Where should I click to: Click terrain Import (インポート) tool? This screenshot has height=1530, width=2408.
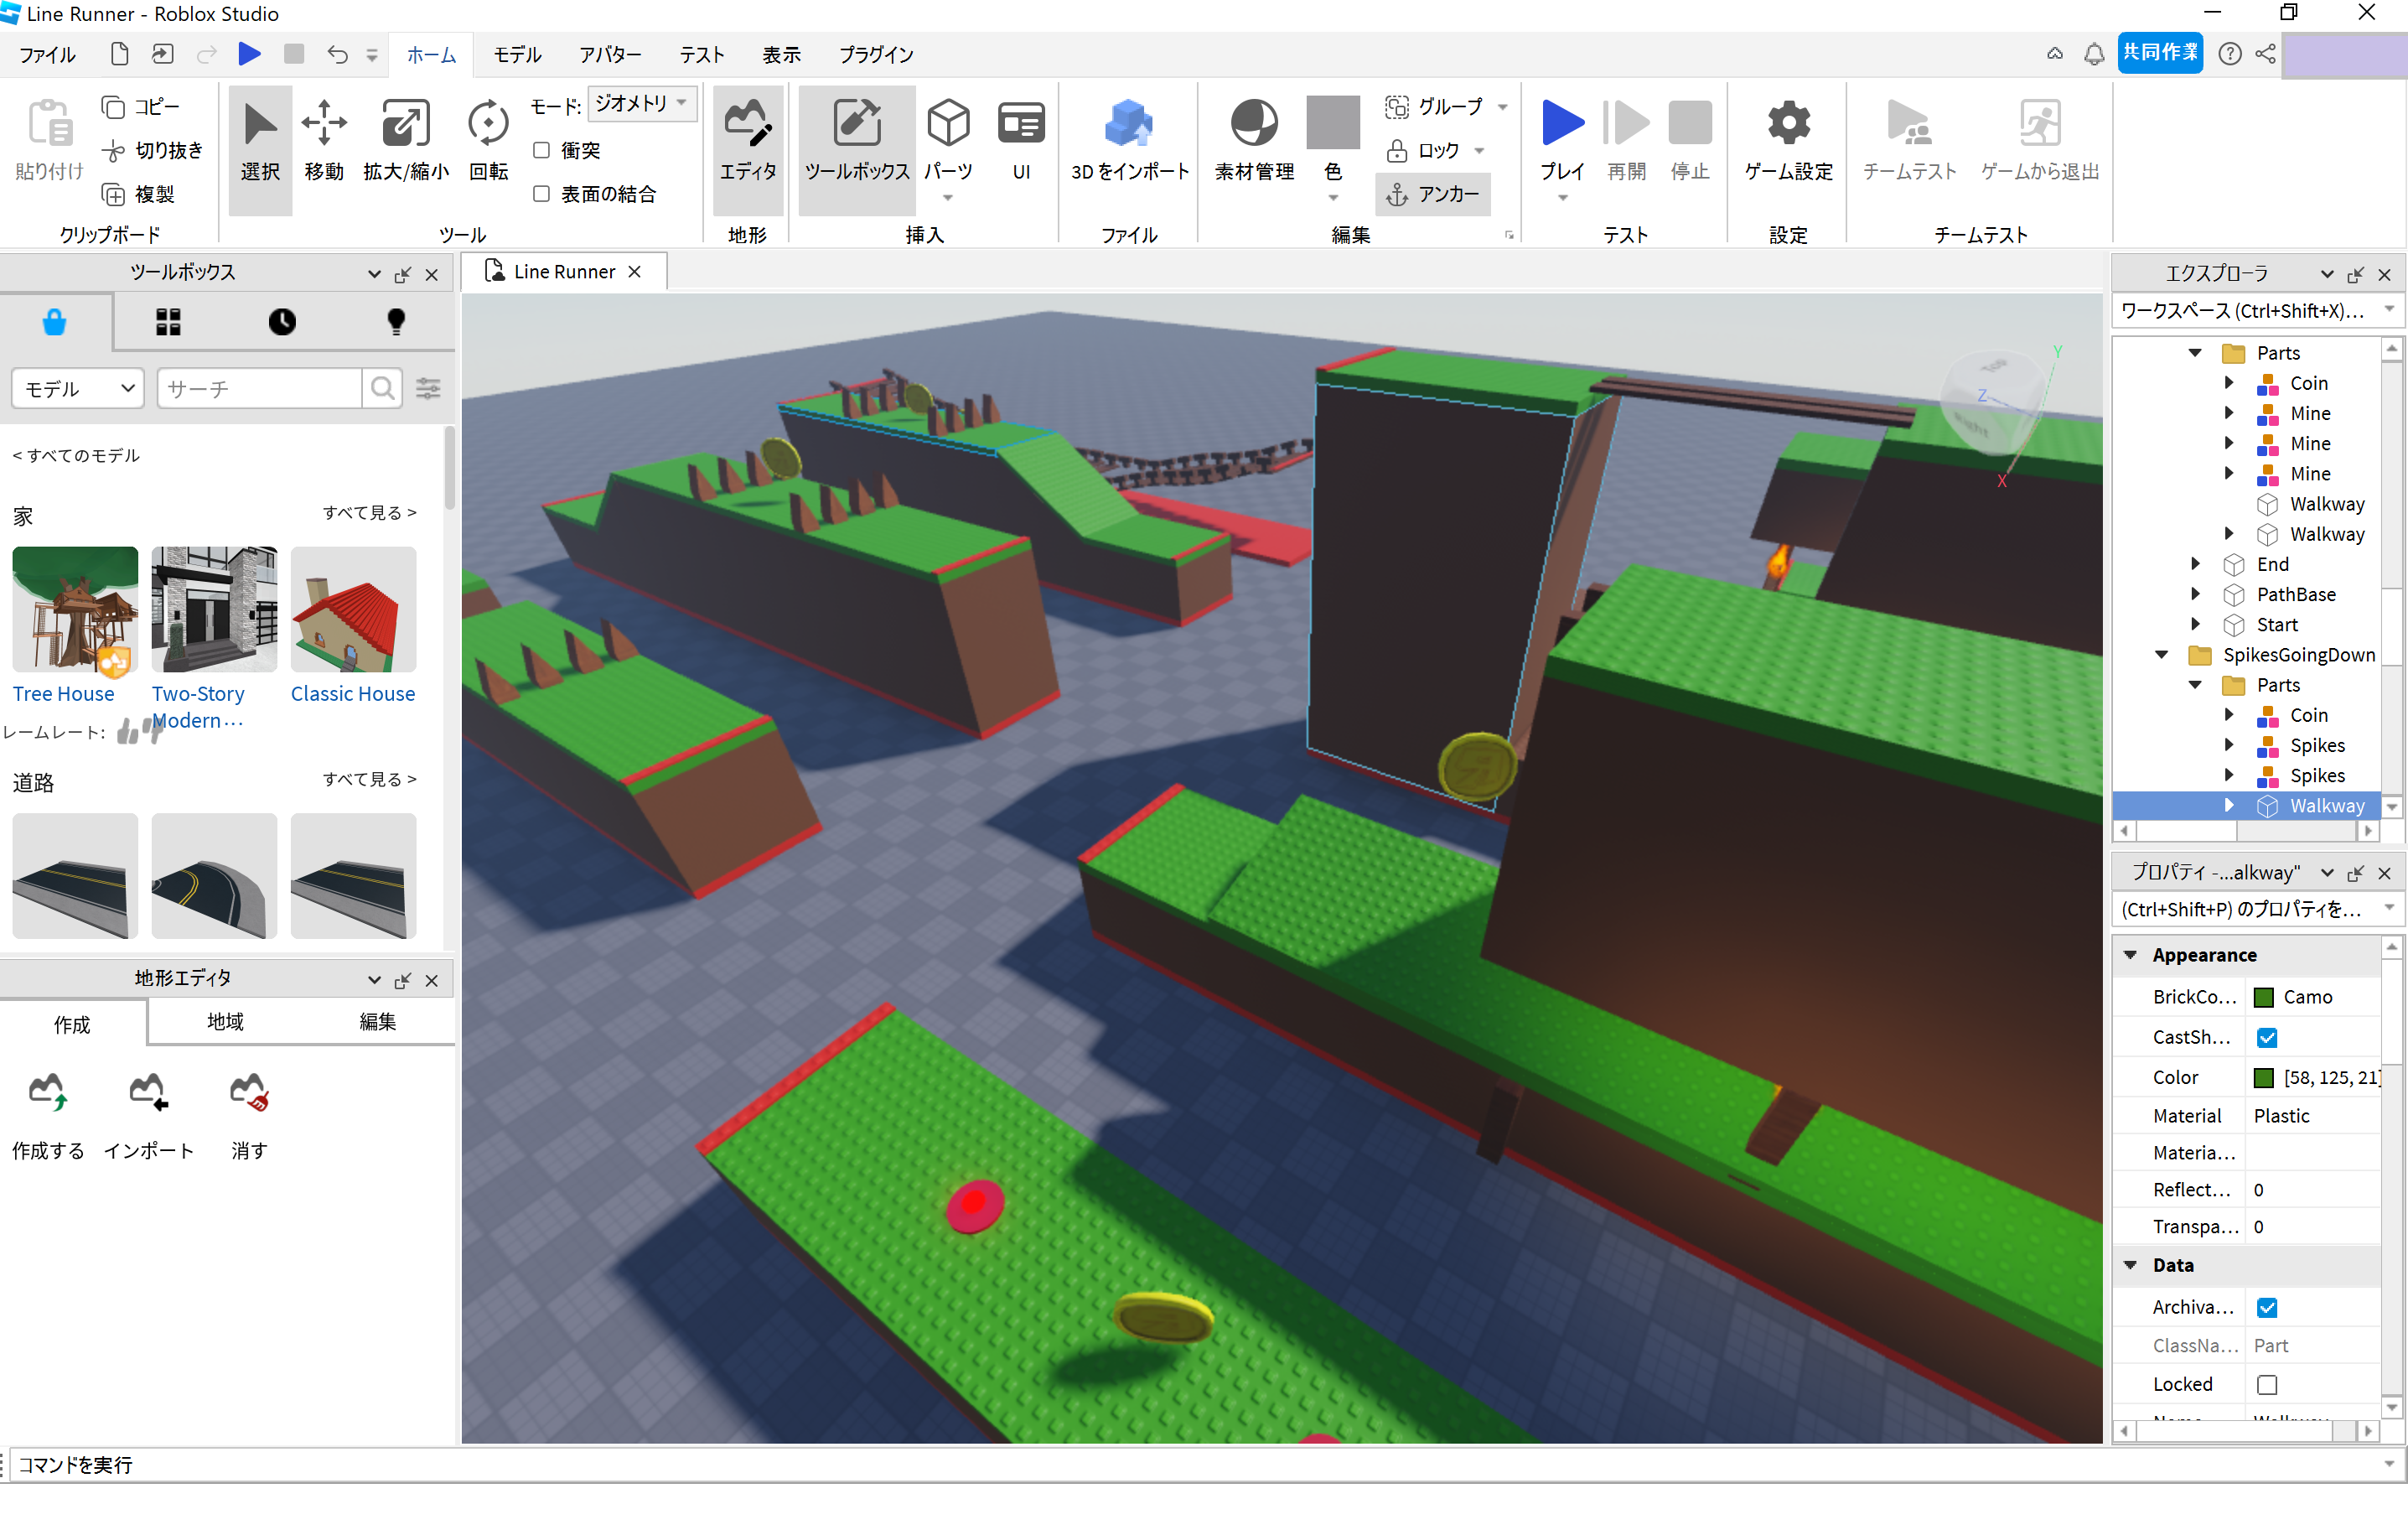click(x=149, y=1115)
